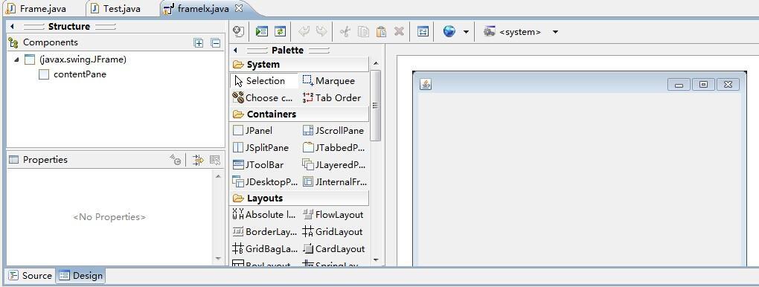Choose GridBagLayout in the palette
This screenshot has width=759, height=287.
coord(264,249)
